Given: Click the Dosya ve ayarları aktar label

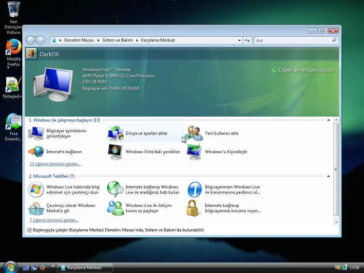Looking at the screenshot, I should [x=146, y=133].
